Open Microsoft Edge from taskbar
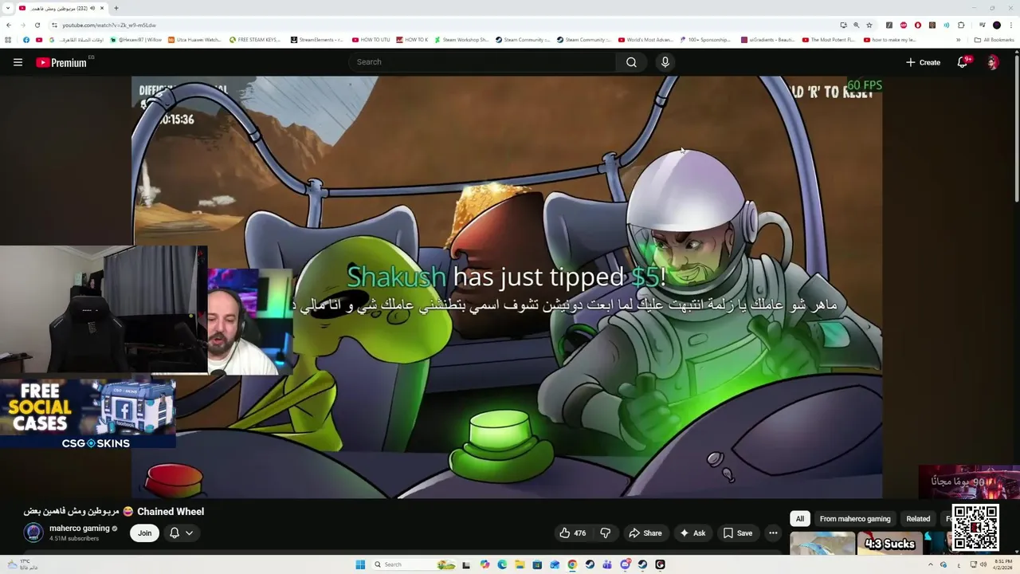 click(502, 564)
